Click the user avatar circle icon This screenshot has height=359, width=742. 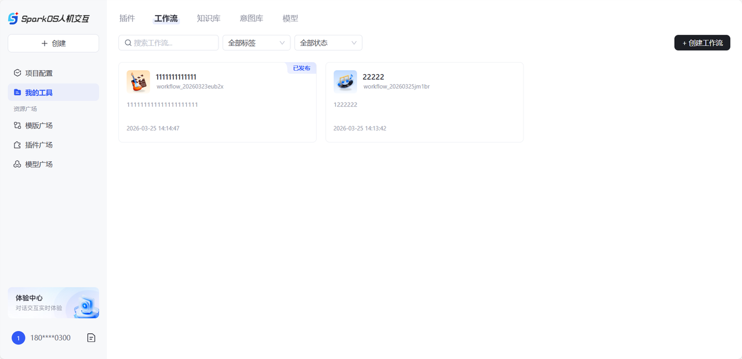pyautogui.click(x=19, y=338)
